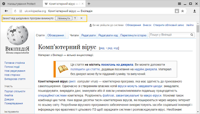
Task: Click the user silhouette icon
Action: click(x=91, y=25)
